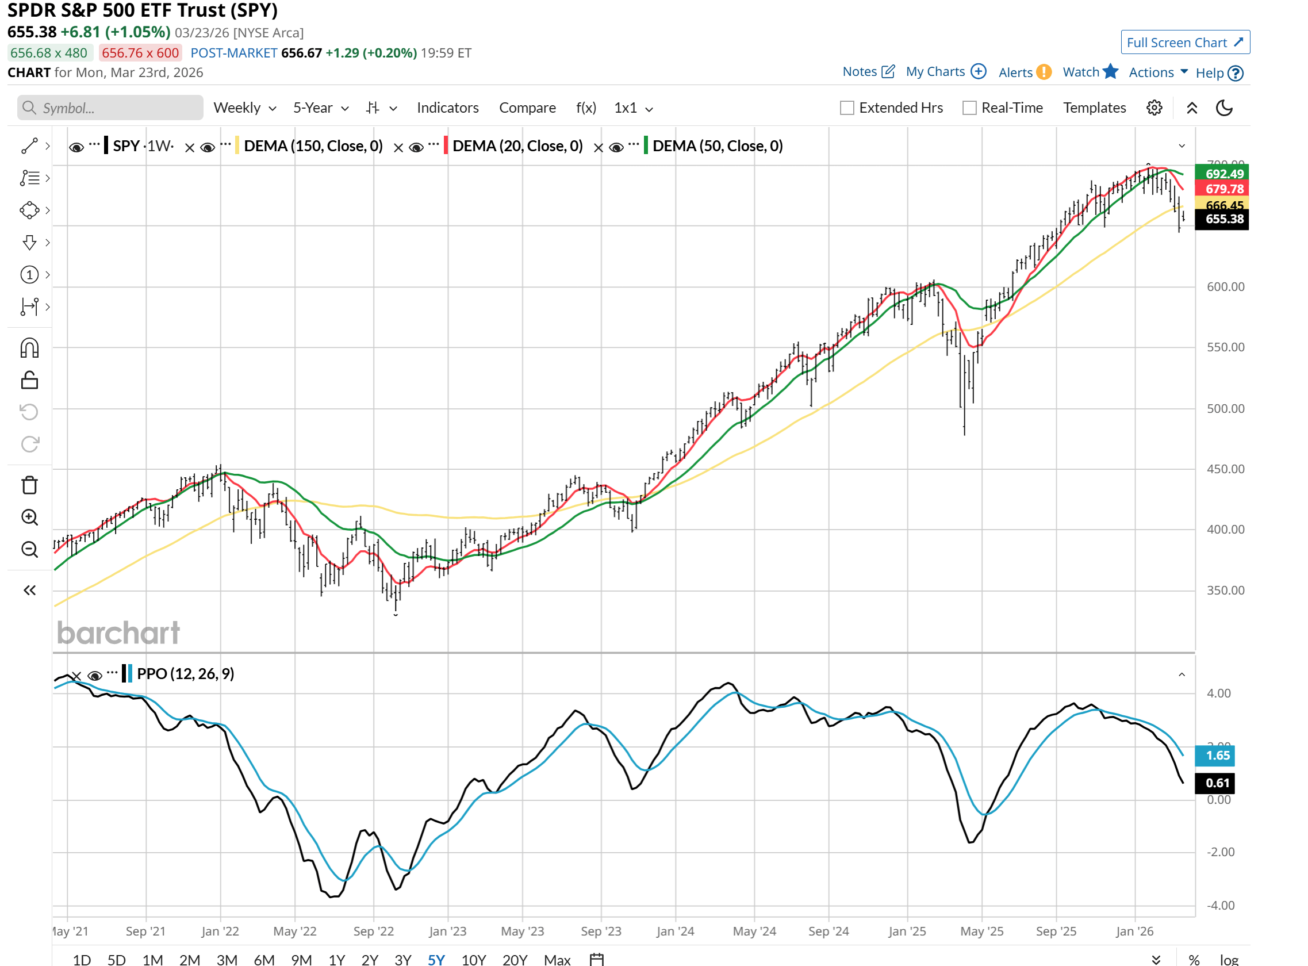
Task: Expand the trend line tool submenu arrow
Action: click(47, 146)
